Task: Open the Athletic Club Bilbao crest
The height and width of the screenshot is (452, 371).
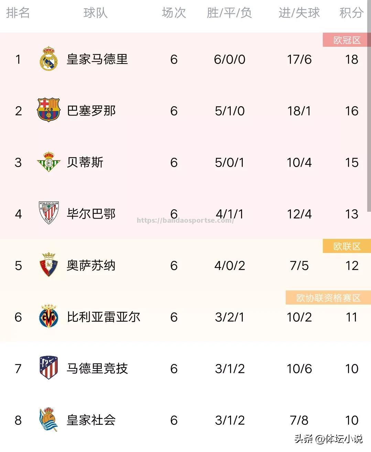Action: [x=48, y=213]
